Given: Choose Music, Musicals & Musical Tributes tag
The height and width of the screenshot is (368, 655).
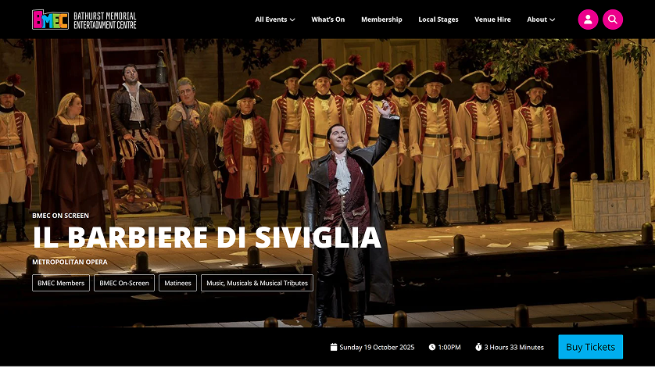Looking at the screenshot, I should 257,283.
